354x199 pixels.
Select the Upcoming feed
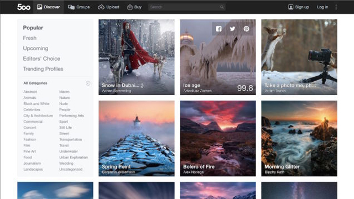point(35,48)
